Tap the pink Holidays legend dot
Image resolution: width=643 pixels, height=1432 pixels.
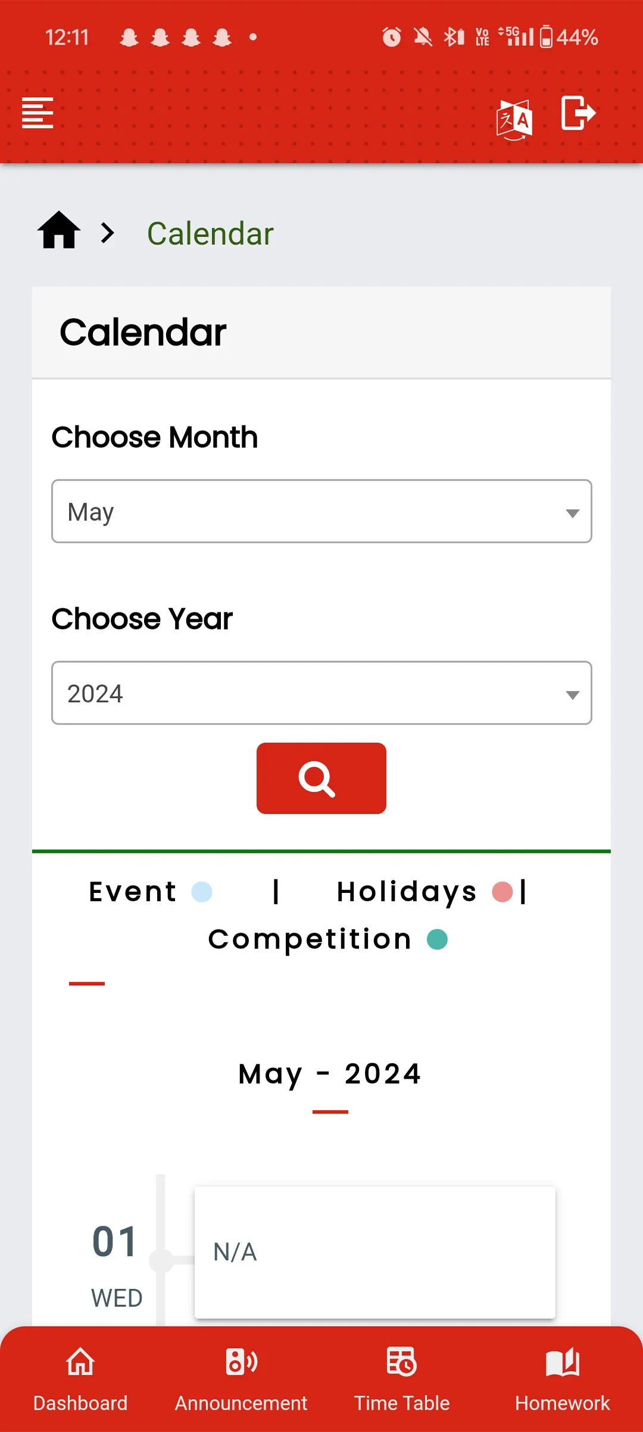tap(502, 892)
